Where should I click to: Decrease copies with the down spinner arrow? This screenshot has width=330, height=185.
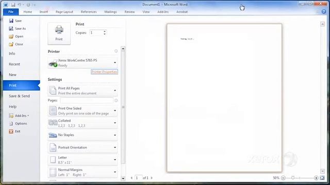105,34
